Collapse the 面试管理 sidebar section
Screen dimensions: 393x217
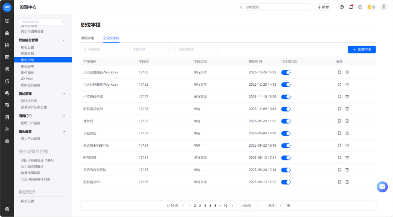coord(64,94)
